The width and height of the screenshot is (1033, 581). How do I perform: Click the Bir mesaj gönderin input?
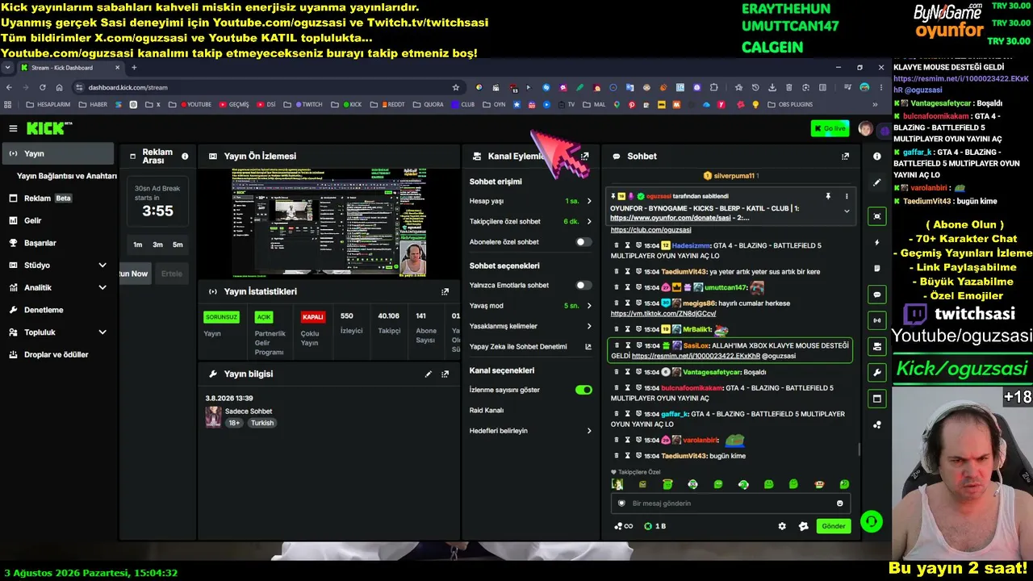pyautogui.click(x=730, y=504)
